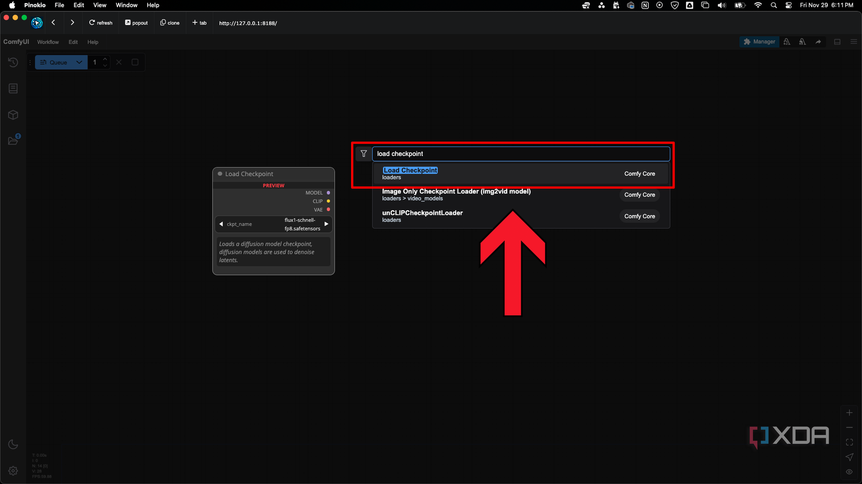The width and height of the screenshot is (862, 484).
Task: Open the hamburger menu at top right
Action: [x=854, y=42]
